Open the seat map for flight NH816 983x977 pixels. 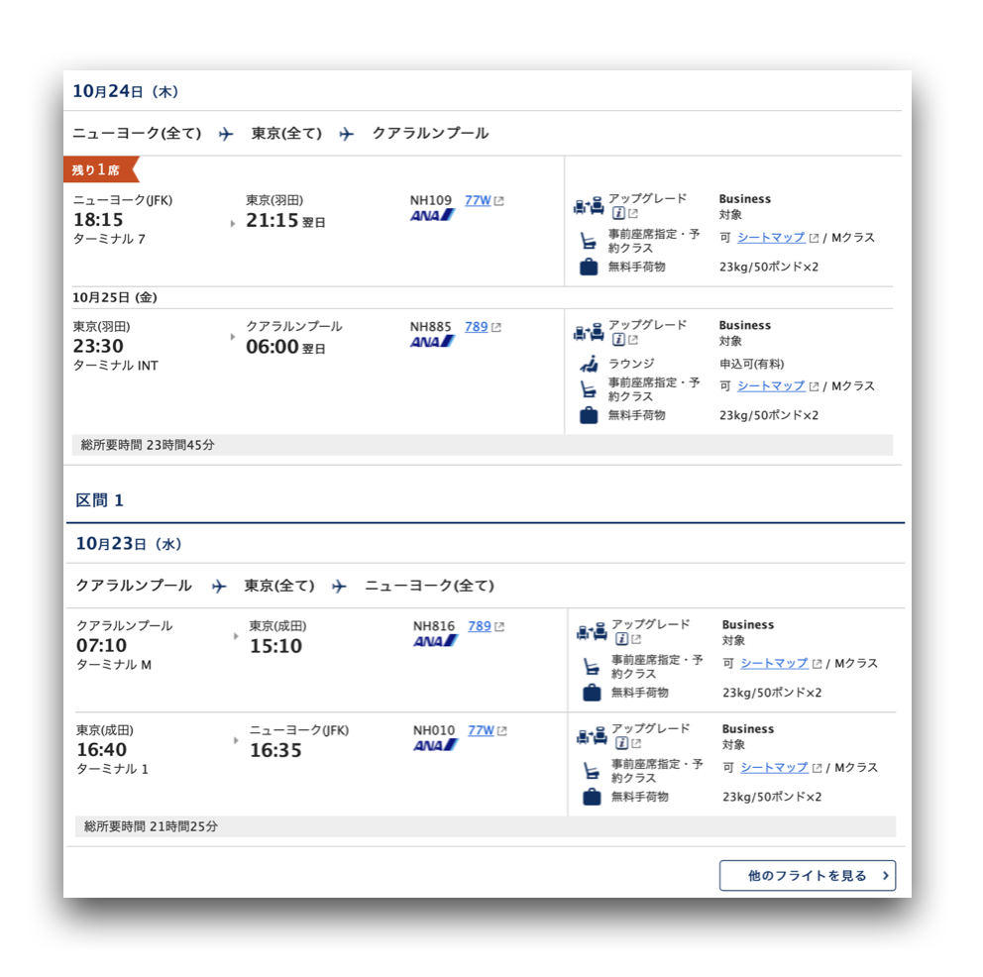(774, 663)
